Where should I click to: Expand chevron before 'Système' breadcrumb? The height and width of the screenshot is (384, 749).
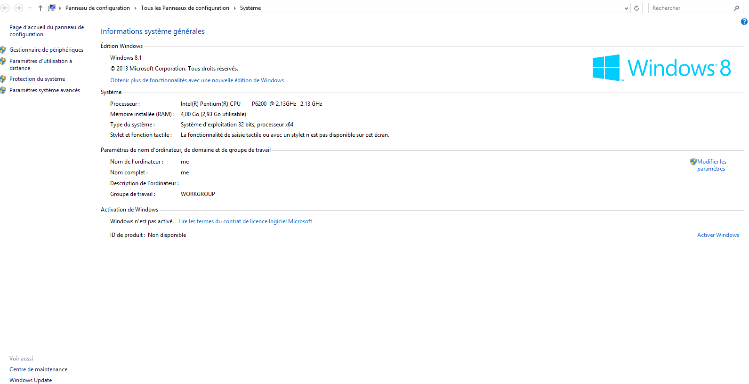coord(234,8)
